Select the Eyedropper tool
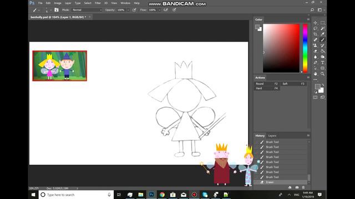This screenshot has width=355, height=199. pyautogui.click(x=323, y=34)
